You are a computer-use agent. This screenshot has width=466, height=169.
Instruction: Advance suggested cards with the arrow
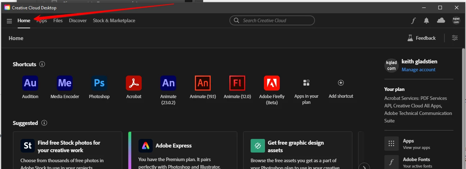click(365, 167)
